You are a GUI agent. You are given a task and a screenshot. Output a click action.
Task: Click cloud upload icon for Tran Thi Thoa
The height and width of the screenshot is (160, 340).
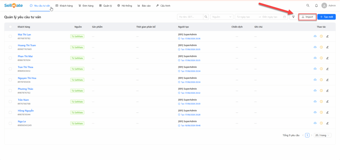315,69
